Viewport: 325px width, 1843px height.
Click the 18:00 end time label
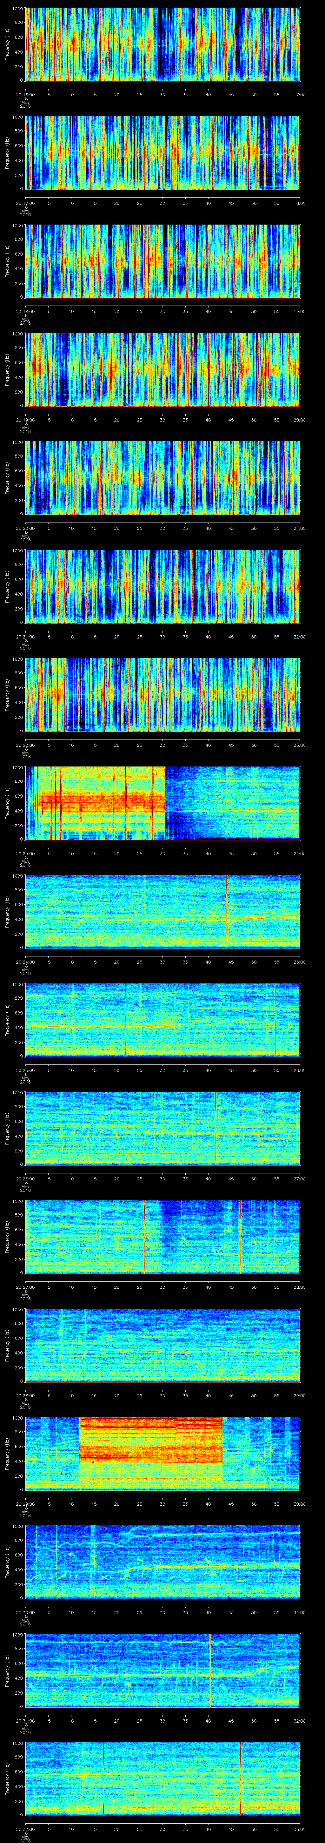pyautogui.click(x=300, y=203)
